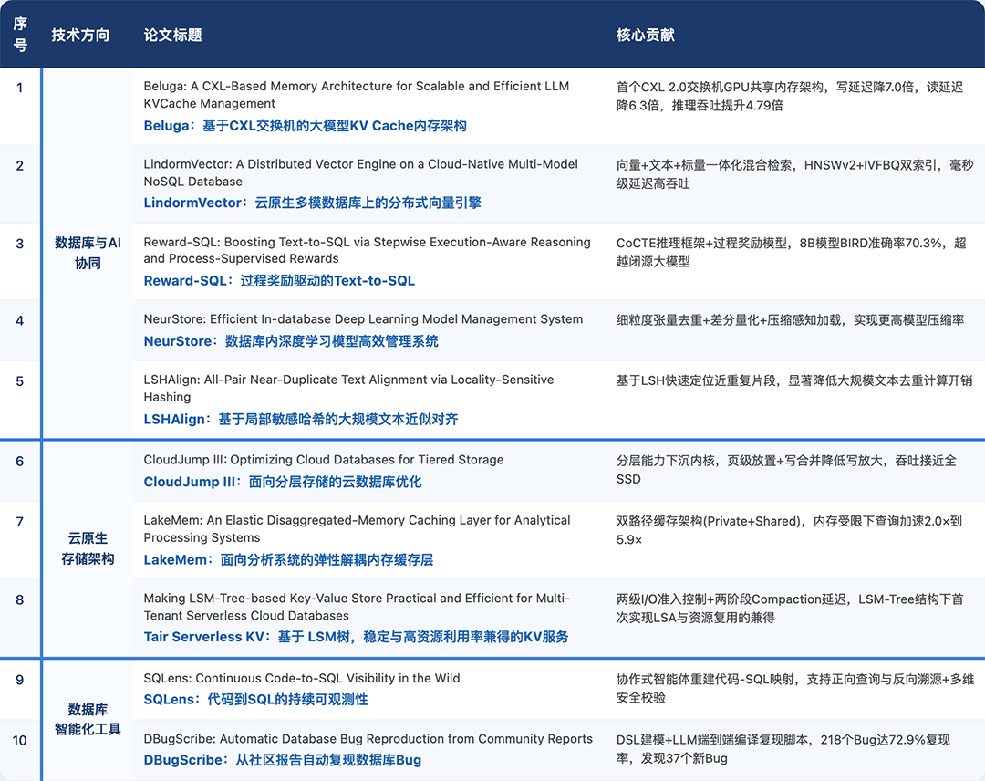Screen dimensions: 985x781
Task: Click the 技术方向 column header
Action: tap(80, 36)
